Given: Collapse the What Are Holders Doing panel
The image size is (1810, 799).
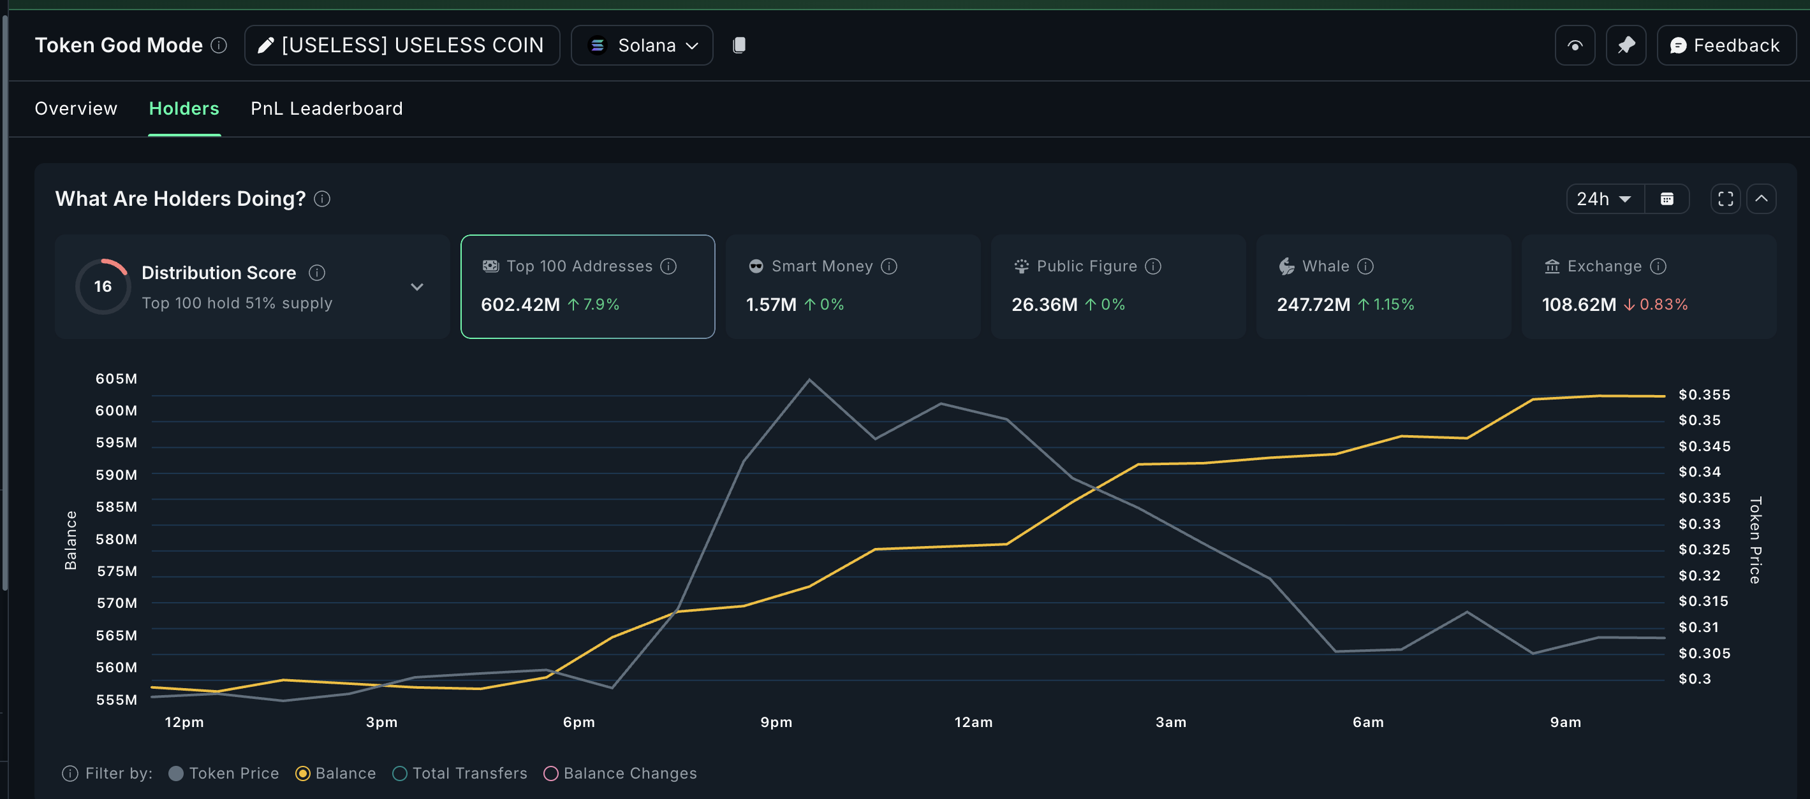Looking at the screenshot, I should click(x=1761, y=199).
